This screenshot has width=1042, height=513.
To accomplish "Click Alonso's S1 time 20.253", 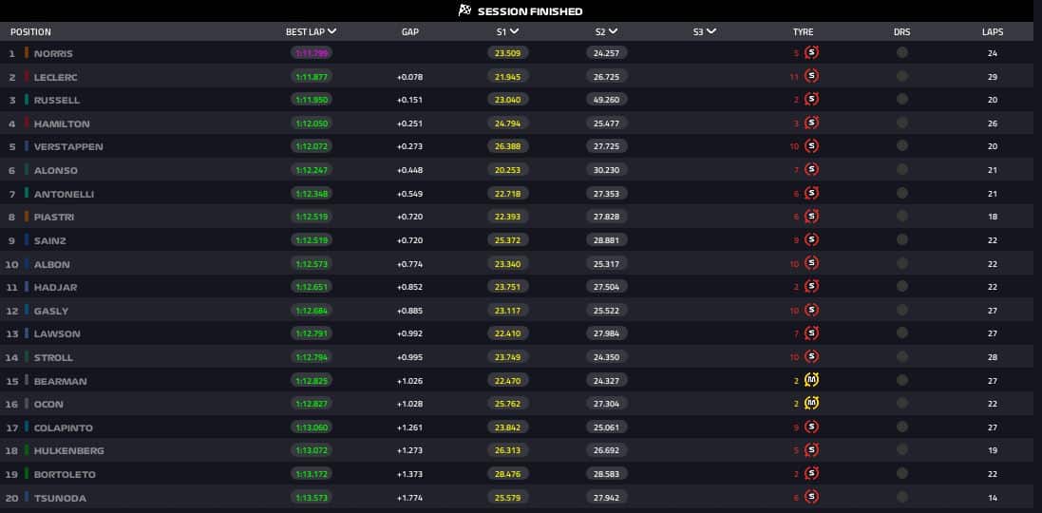I will point(508,170).
